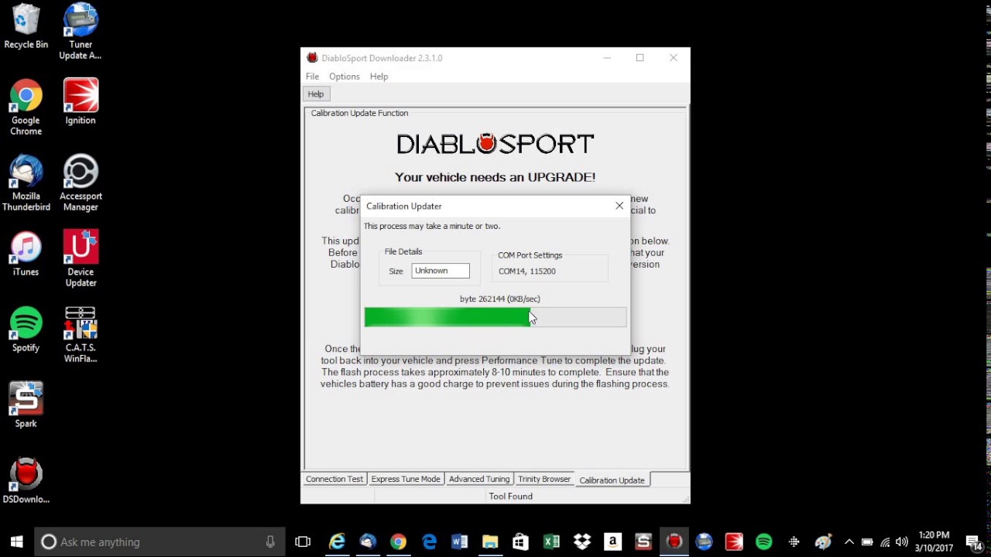Image resolution: width=991 pixels, height=557 pixels.
Task: Open the Action Center notifications
Action: point(973,542)
